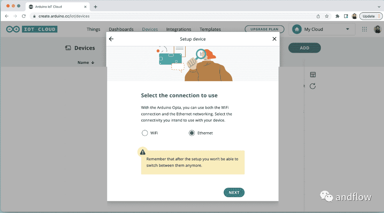Viewport: 384px width, 213px height.
Task: Open the Dashboards tab
Action: (121, 29)
